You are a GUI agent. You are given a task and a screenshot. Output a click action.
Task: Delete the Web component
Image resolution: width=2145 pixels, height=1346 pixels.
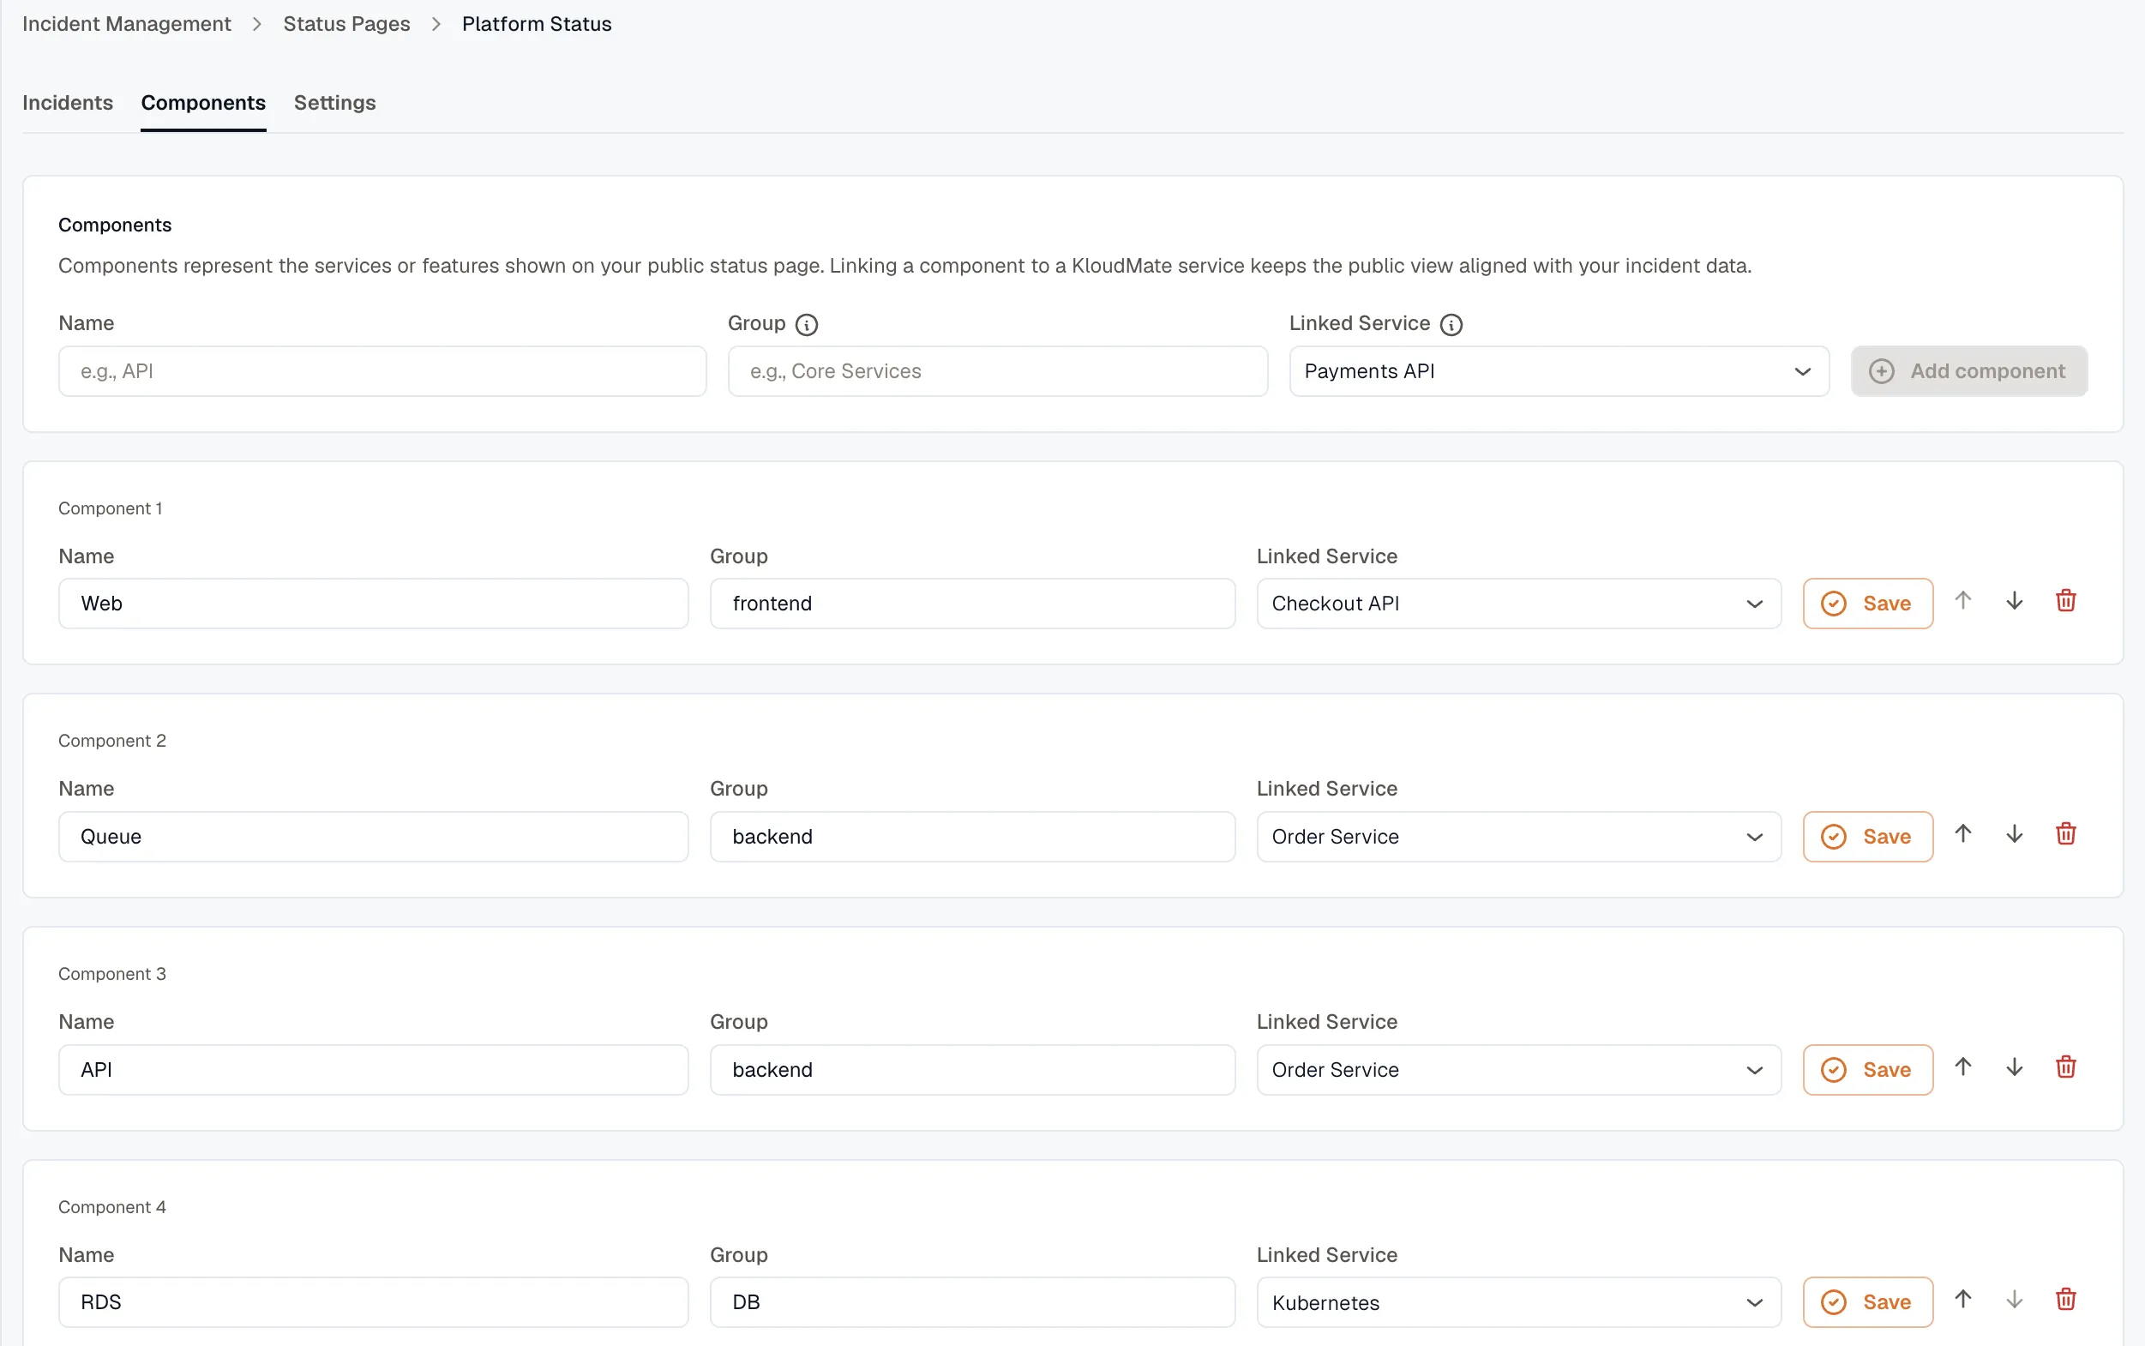click(2066, 601)
